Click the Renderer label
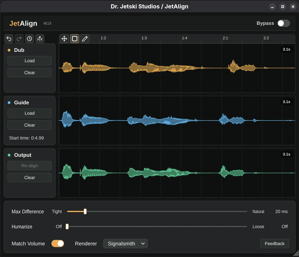This screenshot has height=257, width=299. (86, 243)
